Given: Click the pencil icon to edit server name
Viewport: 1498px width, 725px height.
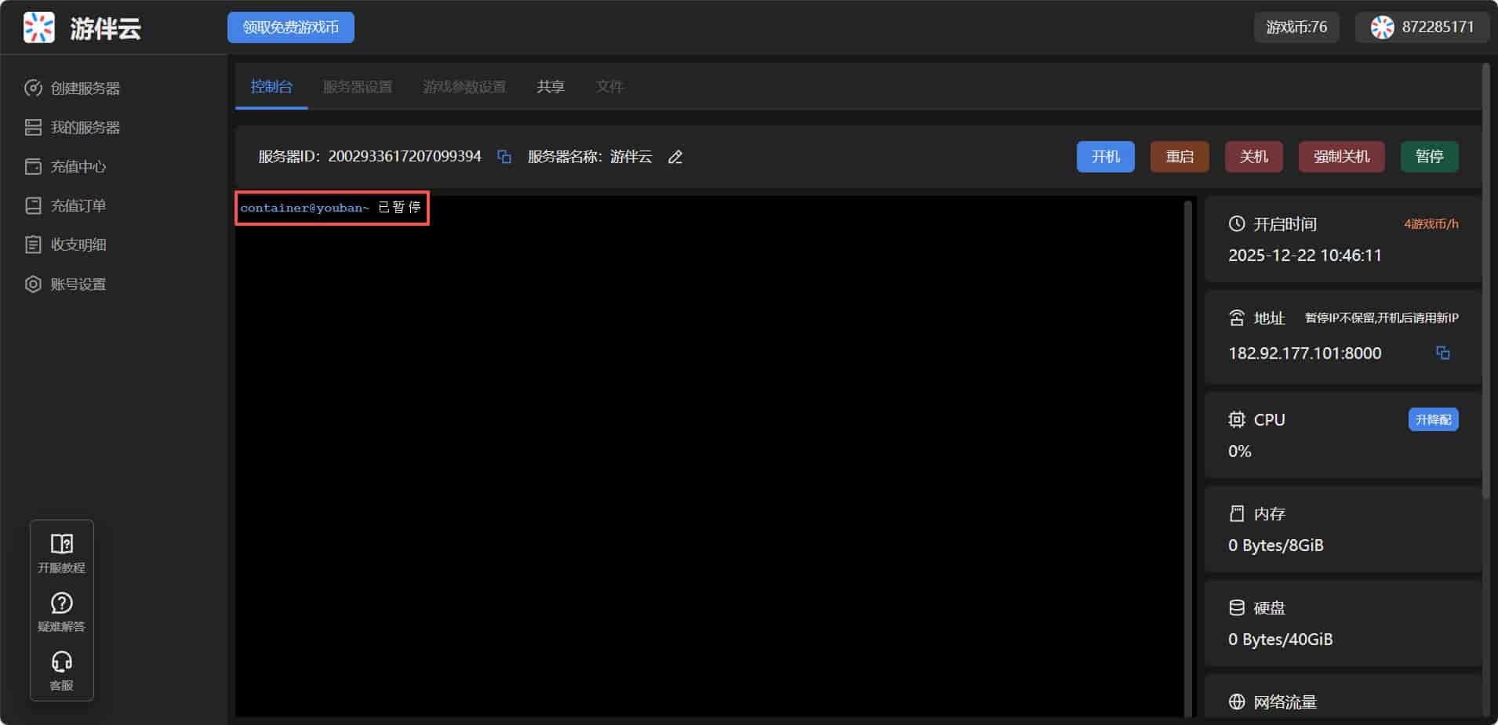Looking at the screenshot, I should [x=675, y=158].
